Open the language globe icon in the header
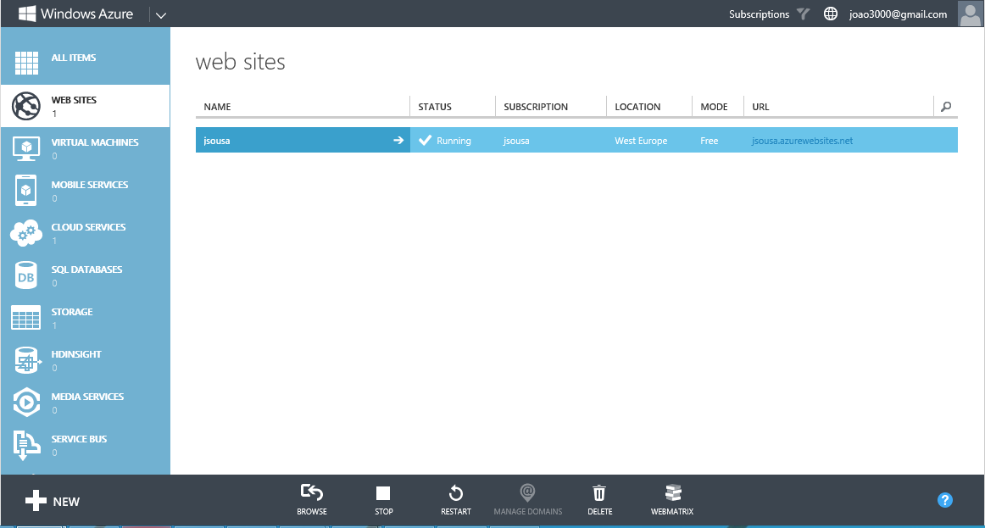The height and width of the screenshot is (528, 985). coord(831,14)
